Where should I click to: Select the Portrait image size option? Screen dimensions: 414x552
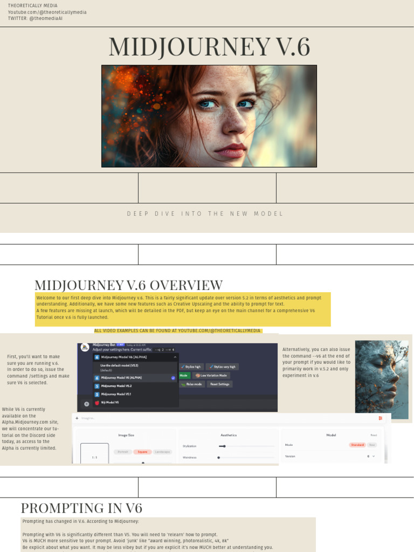123,452
